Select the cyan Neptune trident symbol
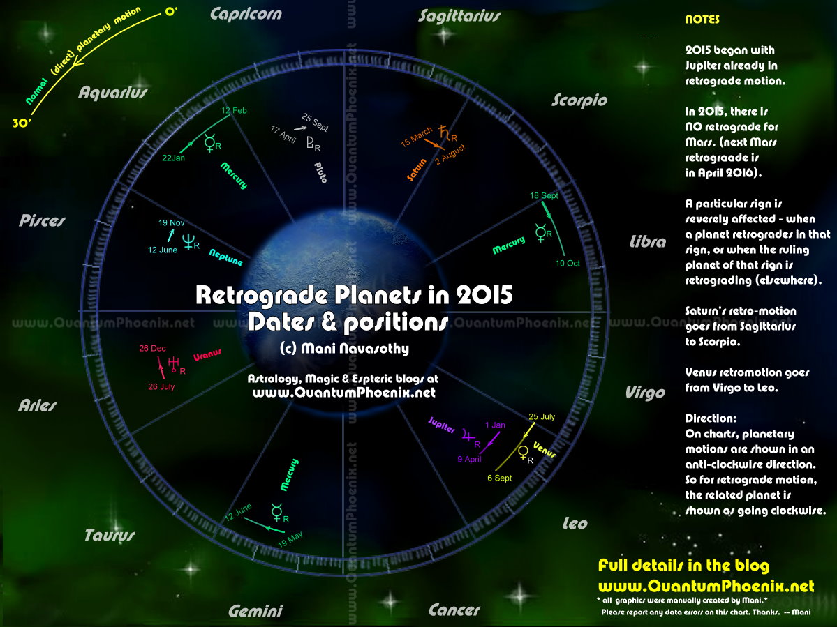837x627 pixels. pos(188,241)
